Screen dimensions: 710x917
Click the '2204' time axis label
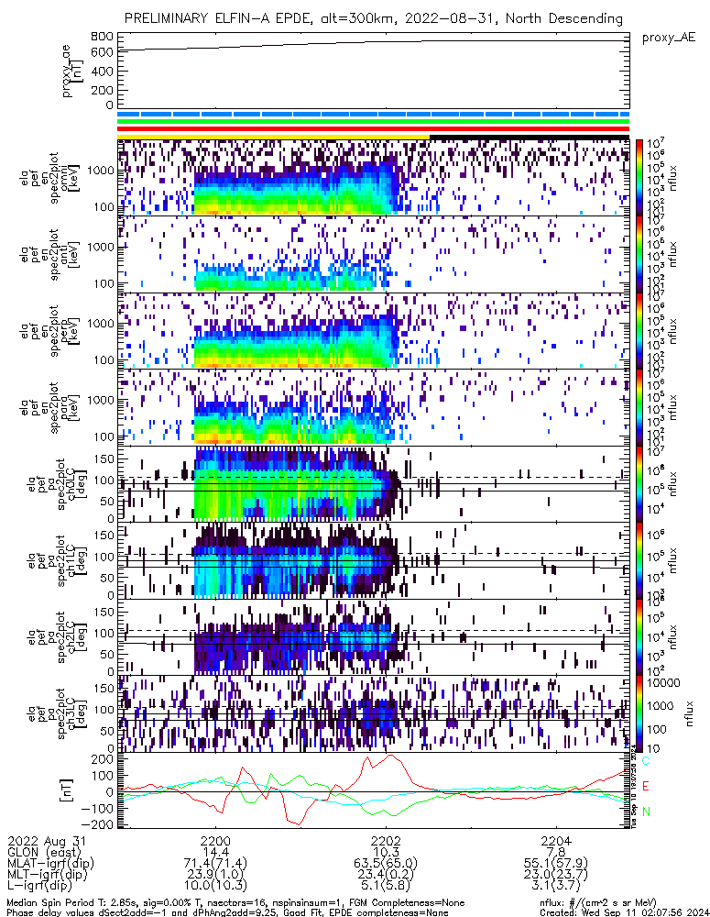point(556,842)
